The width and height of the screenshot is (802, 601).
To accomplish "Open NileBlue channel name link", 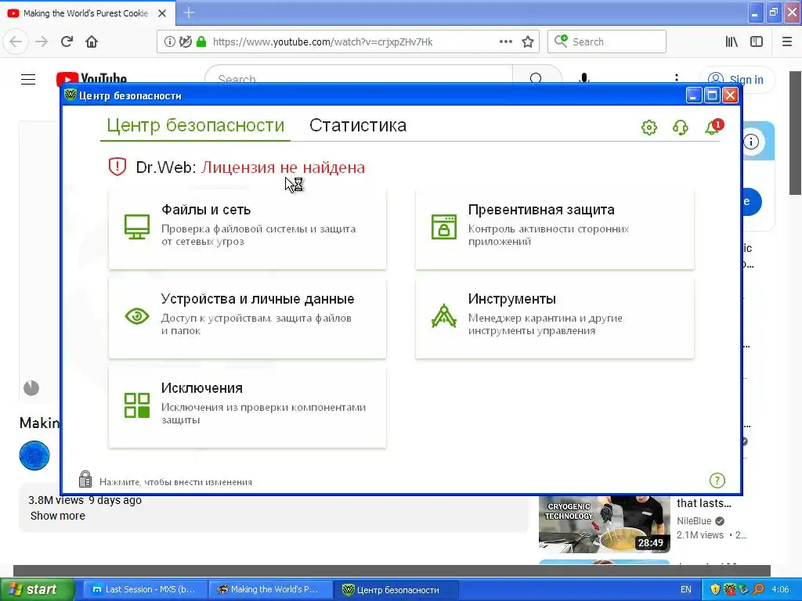I will click(x=694, y=520).
